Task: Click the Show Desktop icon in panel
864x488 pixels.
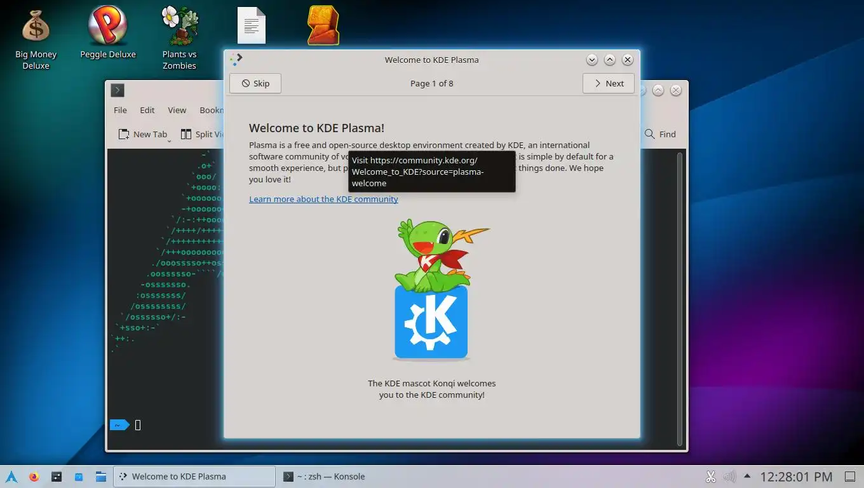Action: click(x=850, y=476)
